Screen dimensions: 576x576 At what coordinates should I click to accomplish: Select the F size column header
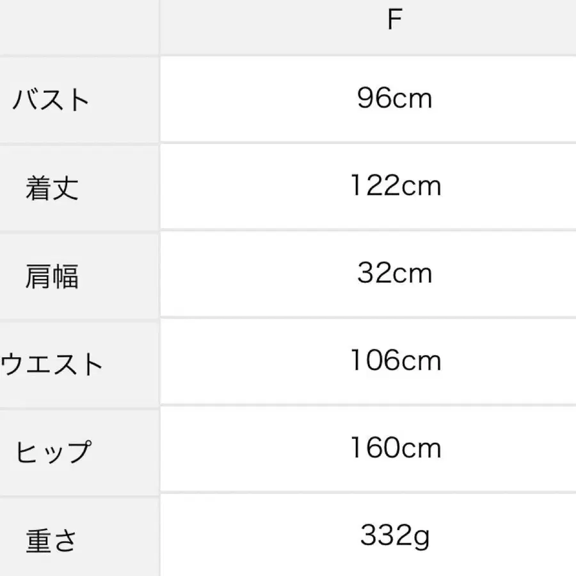tap(368, 27)
